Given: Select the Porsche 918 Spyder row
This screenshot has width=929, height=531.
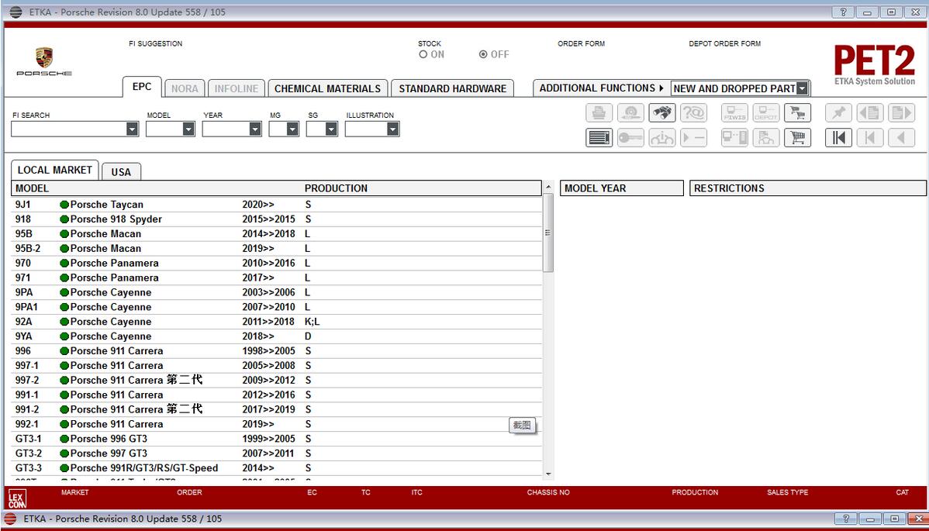Looking at the screenshot, I should 276,219.
